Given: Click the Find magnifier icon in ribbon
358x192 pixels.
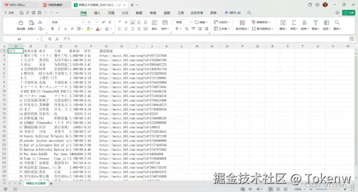Looking at the screenshot, I should point(337,22).
